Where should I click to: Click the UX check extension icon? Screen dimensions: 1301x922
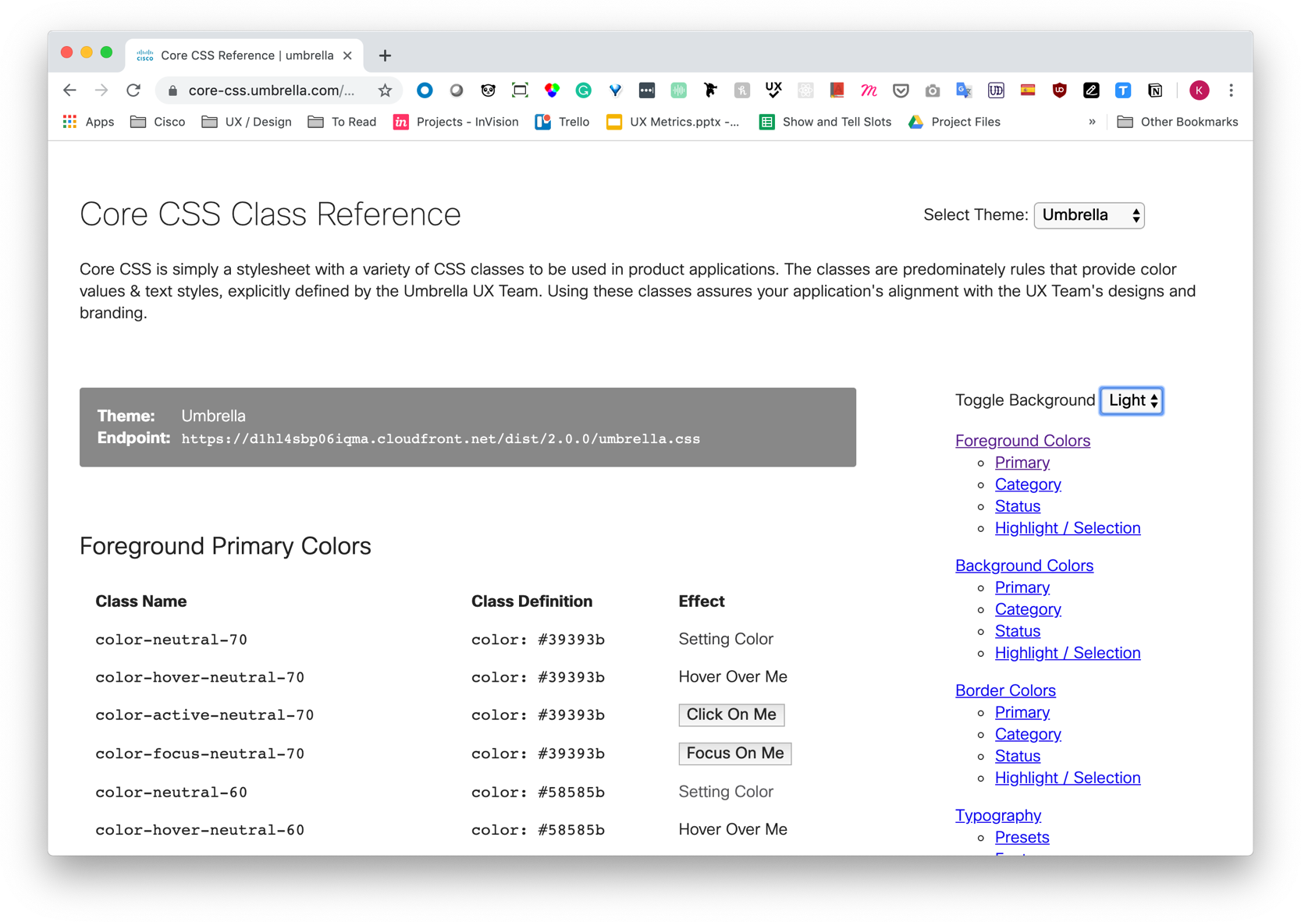[x=773, y=90]
